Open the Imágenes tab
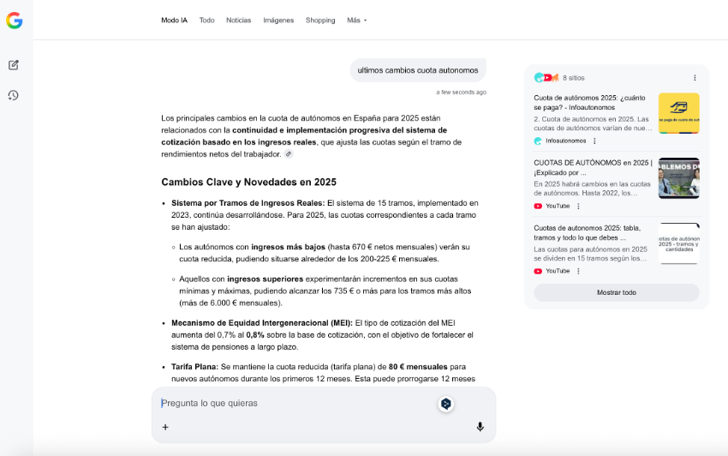Viewport: 728px width, 456px height. tap(278, 20)
